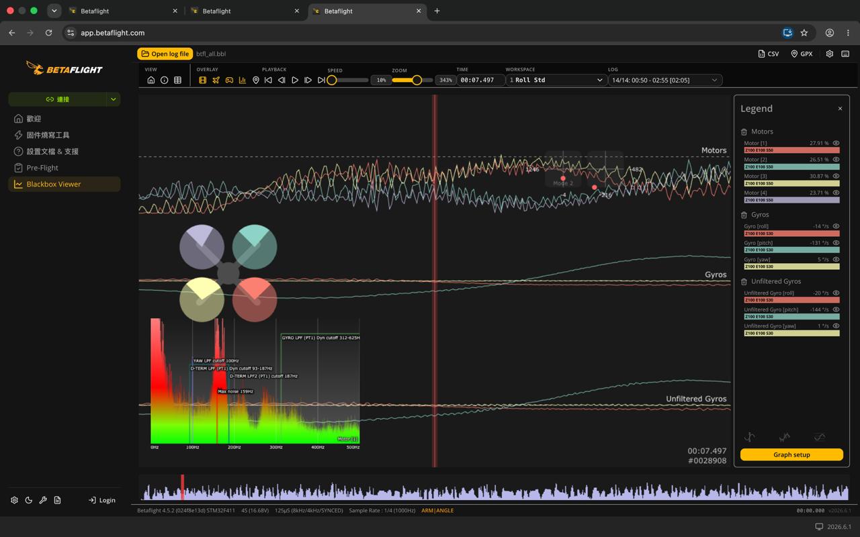Hide the Motor [4] trace

pos(836,193)
